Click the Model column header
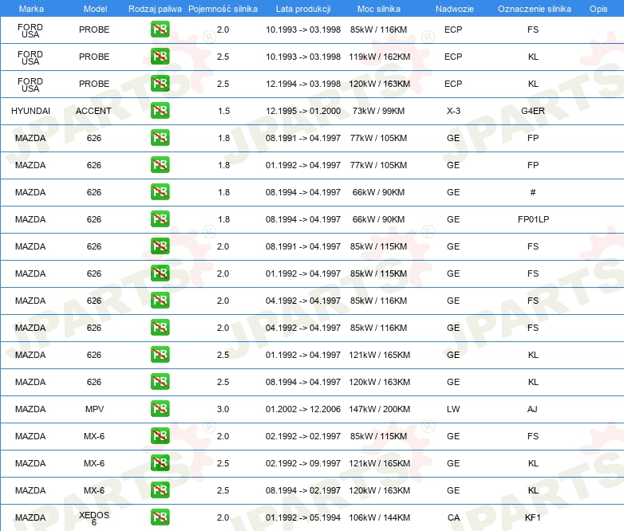 click(95, 9)
